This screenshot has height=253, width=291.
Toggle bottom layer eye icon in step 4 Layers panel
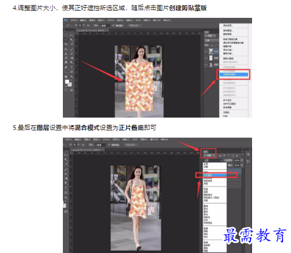tap(206, 65)
